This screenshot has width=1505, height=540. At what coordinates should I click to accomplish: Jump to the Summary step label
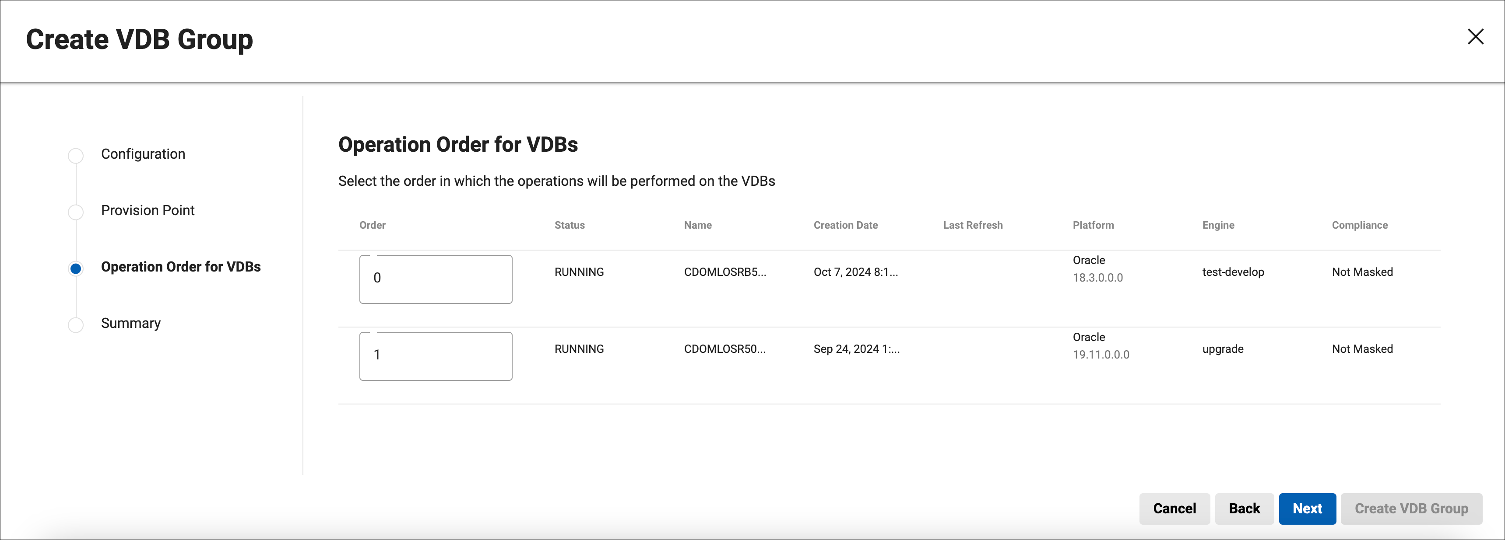click(x=131, y=324)
